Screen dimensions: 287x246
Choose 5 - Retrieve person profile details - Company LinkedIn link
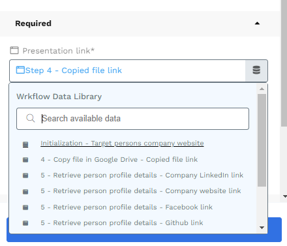tap(142, 175)
